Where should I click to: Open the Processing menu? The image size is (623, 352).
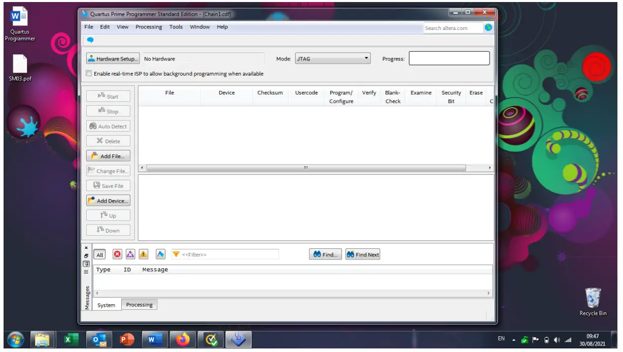pyautogui.click(x=149, y=27)
